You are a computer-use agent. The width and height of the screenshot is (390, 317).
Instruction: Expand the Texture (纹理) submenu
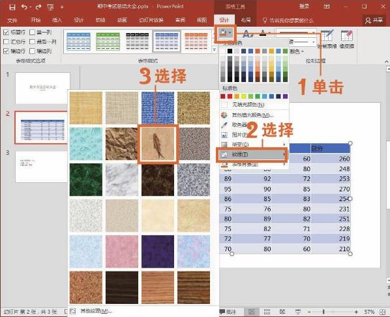point(252,155)
